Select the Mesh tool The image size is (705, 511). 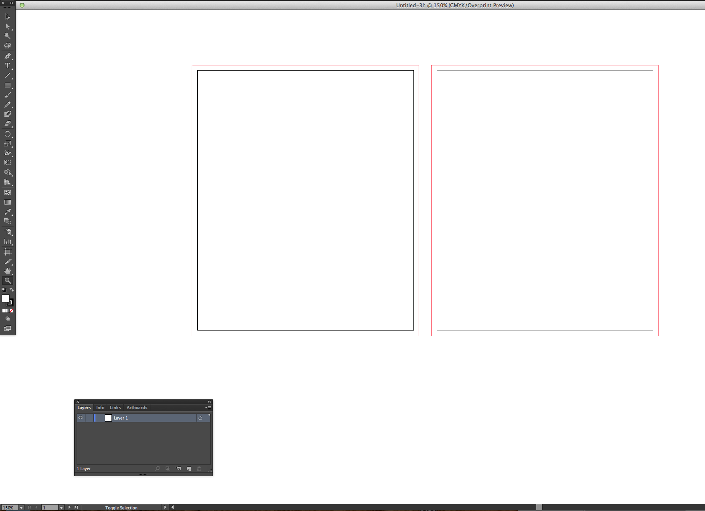point(8,193)
